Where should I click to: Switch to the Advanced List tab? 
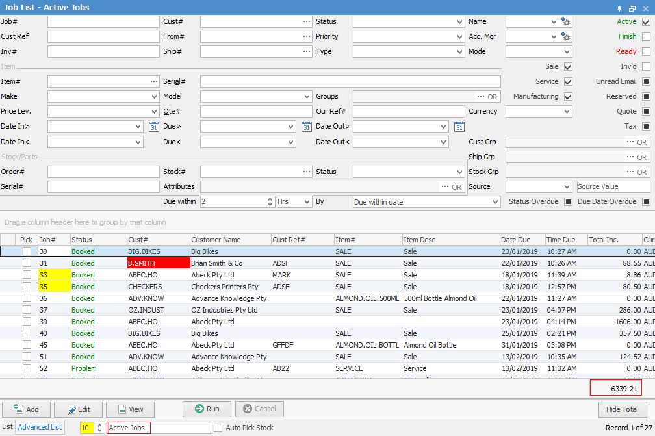tap(40, 427)
